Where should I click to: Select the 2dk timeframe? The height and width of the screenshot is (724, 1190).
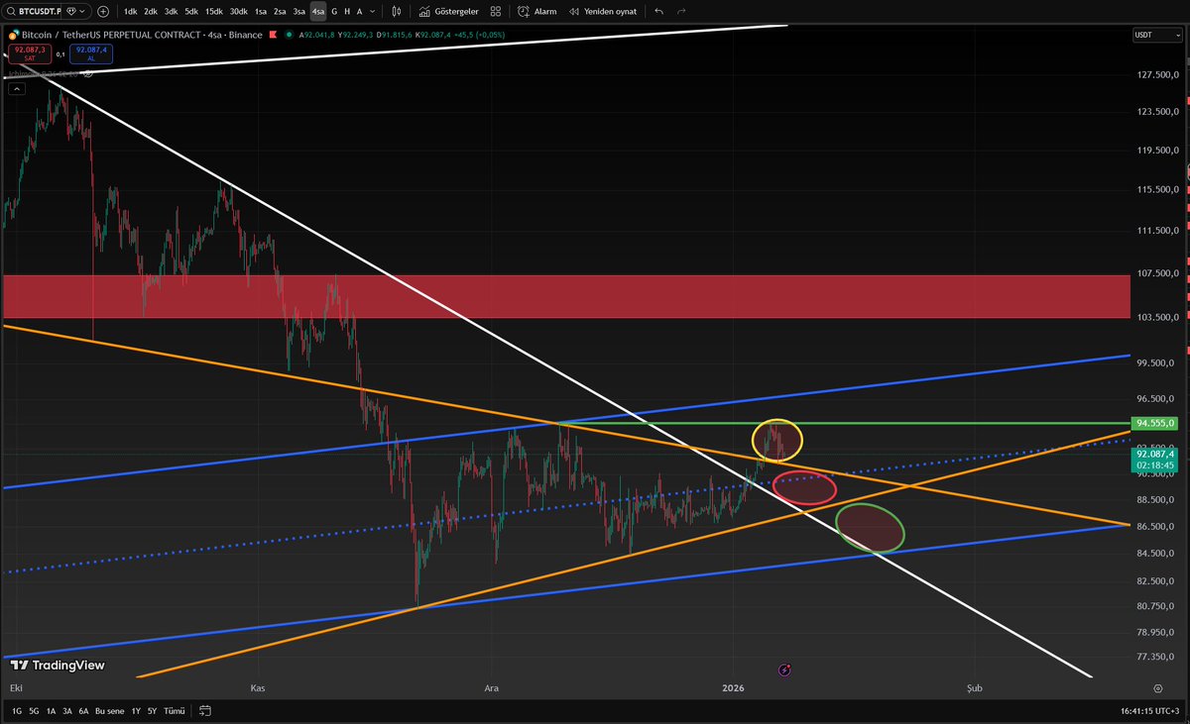click(151, 12)
